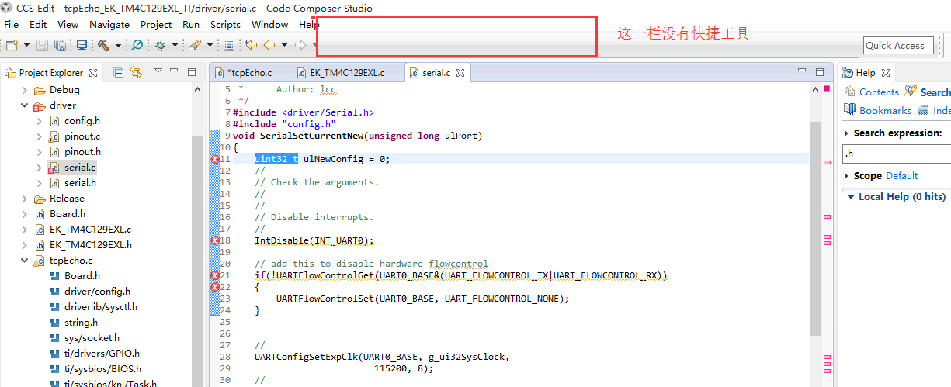Viewport: 951px width, 387px height.
Task: Expand the Debug folder
Action: pos(24,90)
